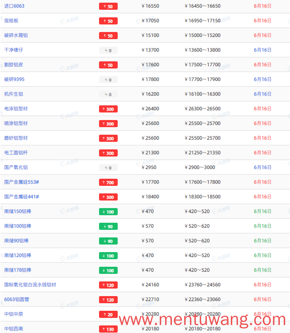The width and height of the screenshot is (290, 333).
Task: Open the 电工圆铝杆 product link
Action: (x=16, y=152)
